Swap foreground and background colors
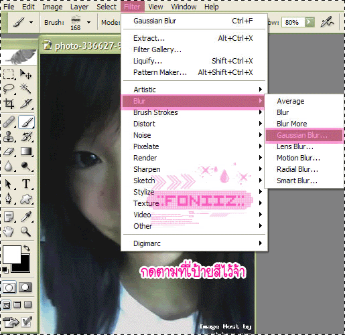Viewport: 345px width, 335px height. point(27,248)
